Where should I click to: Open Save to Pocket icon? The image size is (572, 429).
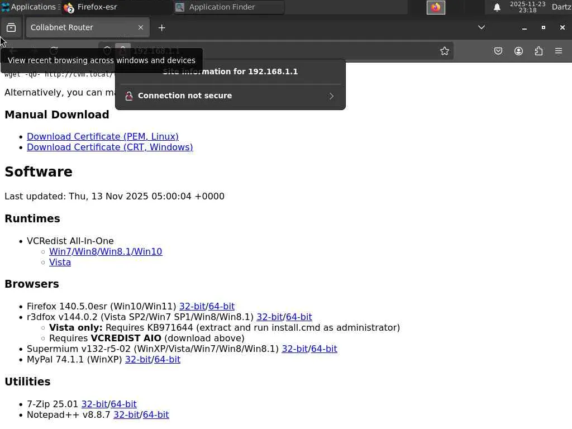(x=498, y=51)
